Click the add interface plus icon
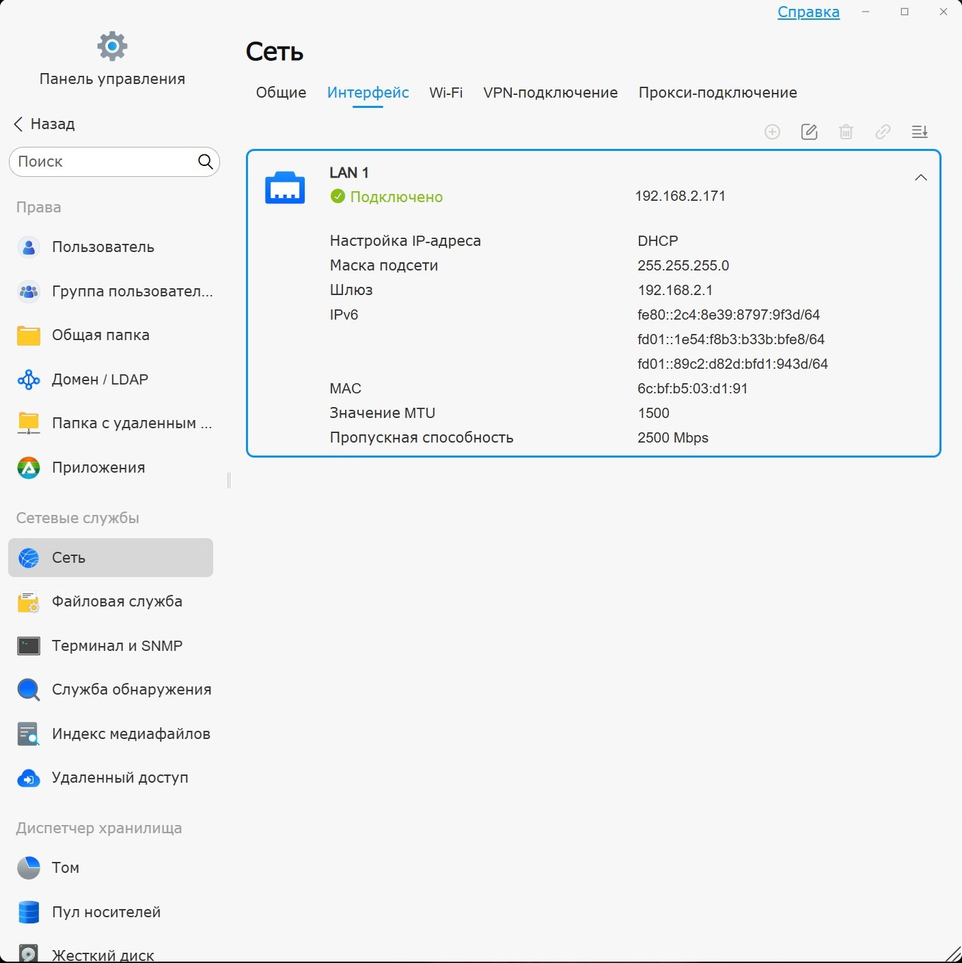Viewport: 962px width, 963px height. 772,132
